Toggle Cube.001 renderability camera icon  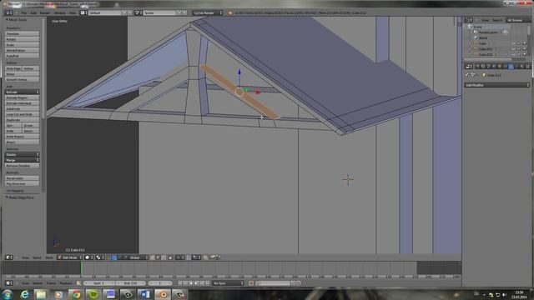525,49
